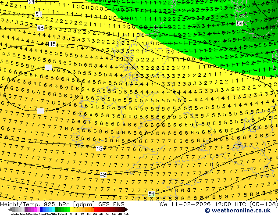This screenshot has width=278, height=215.
Task: Click the 'GFS ENS' model label
Action: coord(111,204)
